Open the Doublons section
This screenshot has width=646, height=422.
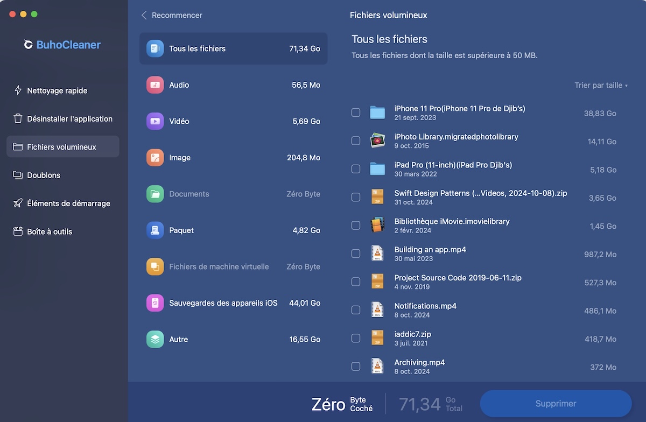click(63, 175)
